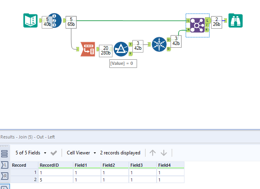Select the Unique snowflake tool

159,44
